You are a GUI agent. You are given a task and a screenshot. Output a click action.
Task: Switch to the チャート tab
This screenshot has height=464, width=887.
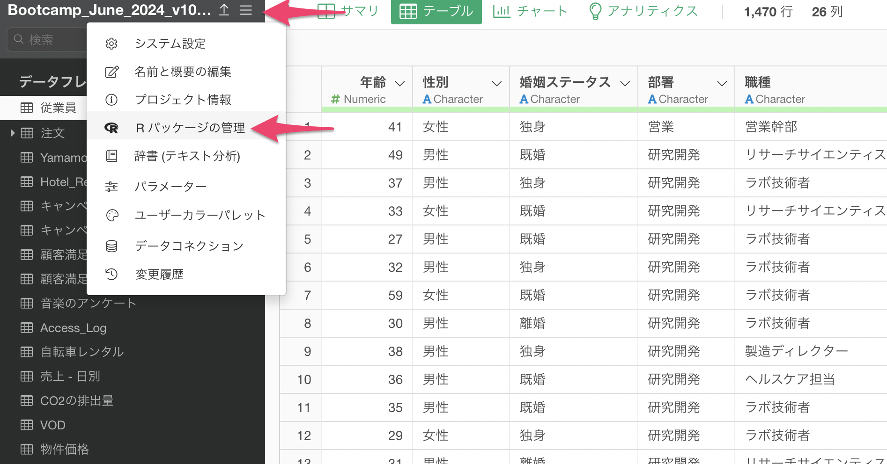coord(530,11)
